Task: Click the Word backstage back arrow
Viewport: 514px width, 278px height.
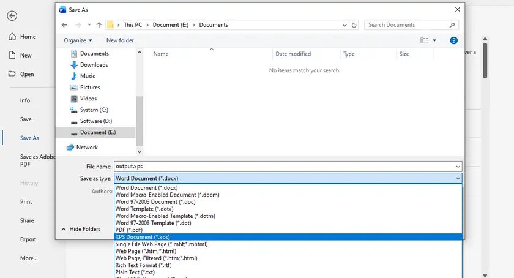Action: [12, 16]
